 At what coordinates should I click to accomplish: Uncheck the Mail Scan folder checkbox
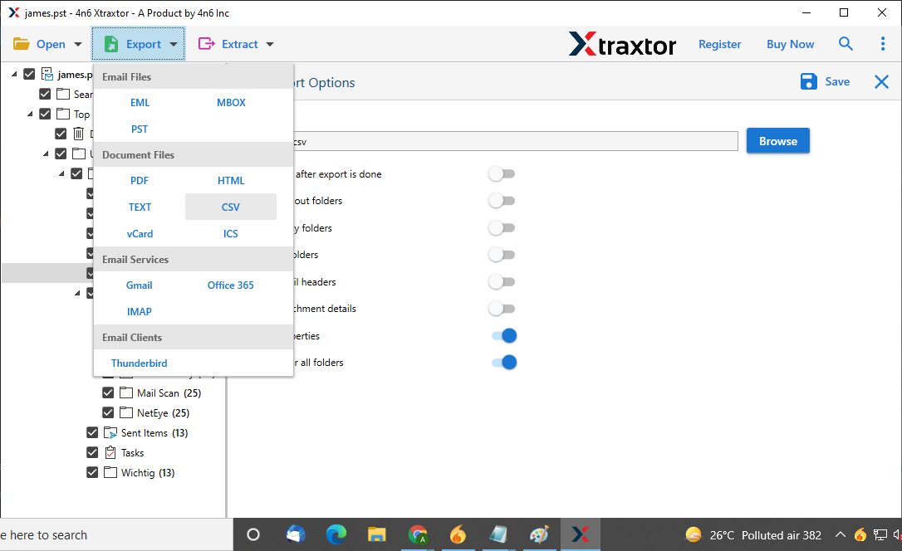[x=108, y=393]
